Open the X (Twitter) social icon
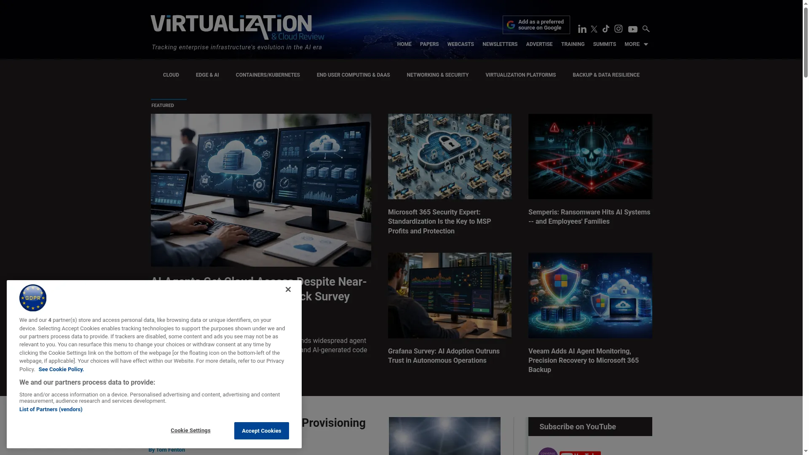The height and width of the screenshot is (455, 809). click(x=594, y=29)
